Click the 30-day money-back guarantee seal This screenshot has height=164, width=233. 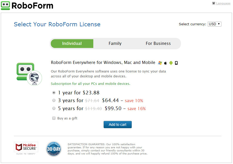tap(54, 149)
